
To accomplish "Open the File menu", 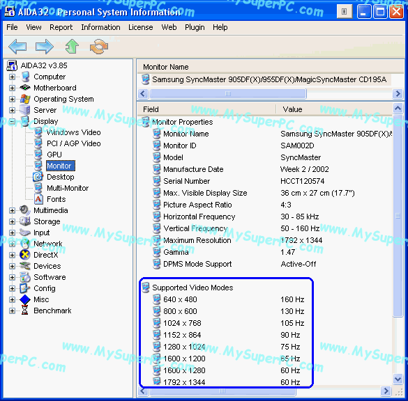I will [12, 27].
